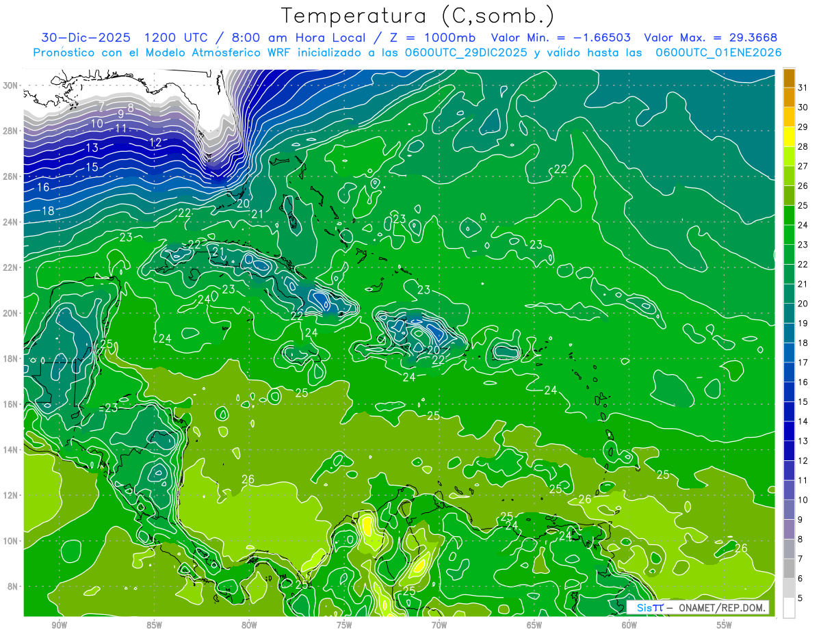Click the init time "0600UTC_29DIC2025"
The width and height of the screenshot is (821, 634).
(466, 53)
